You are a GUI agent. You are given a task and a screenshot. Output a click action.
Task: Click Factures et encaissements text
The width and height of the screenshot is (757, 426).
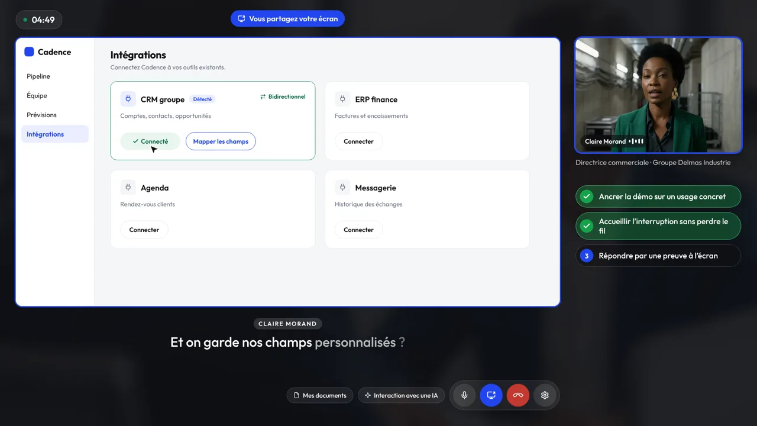click(x=371, y=116)
